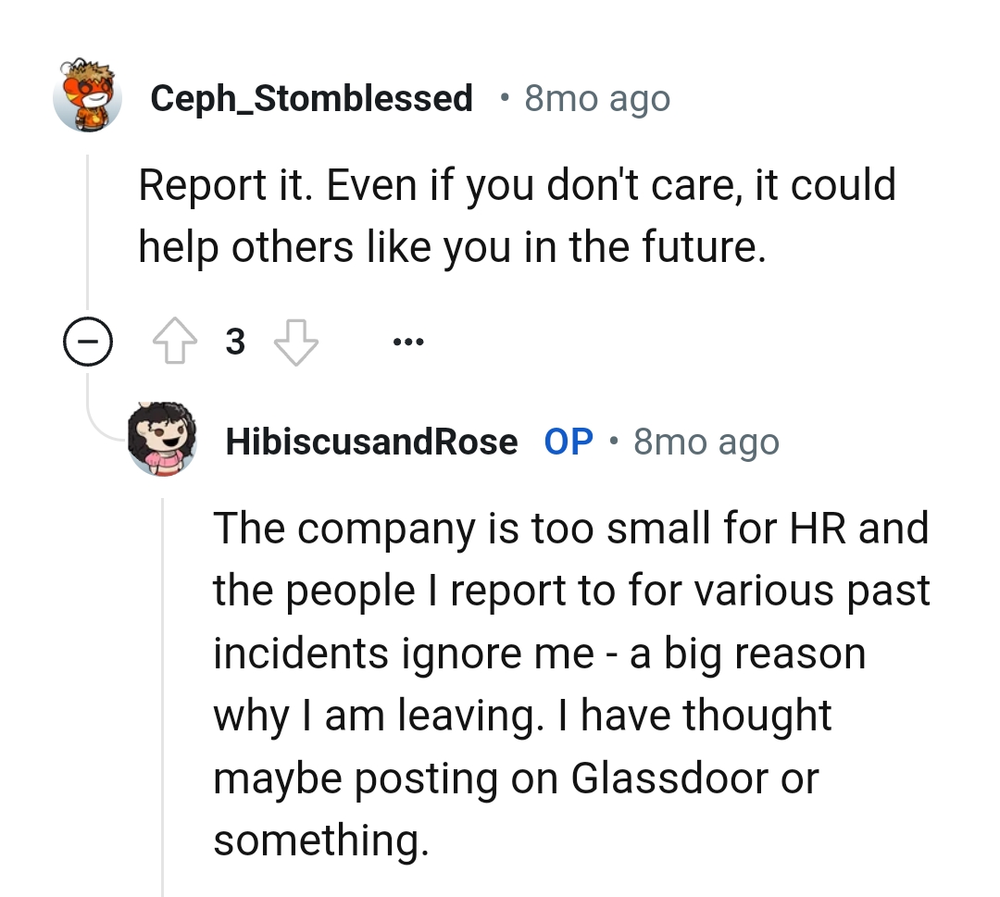Click the blue OP badge

point(569,442)
